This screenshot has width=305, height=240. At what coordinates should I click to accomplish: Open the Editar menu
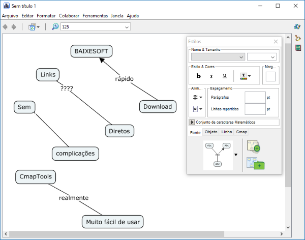point(27,16)
